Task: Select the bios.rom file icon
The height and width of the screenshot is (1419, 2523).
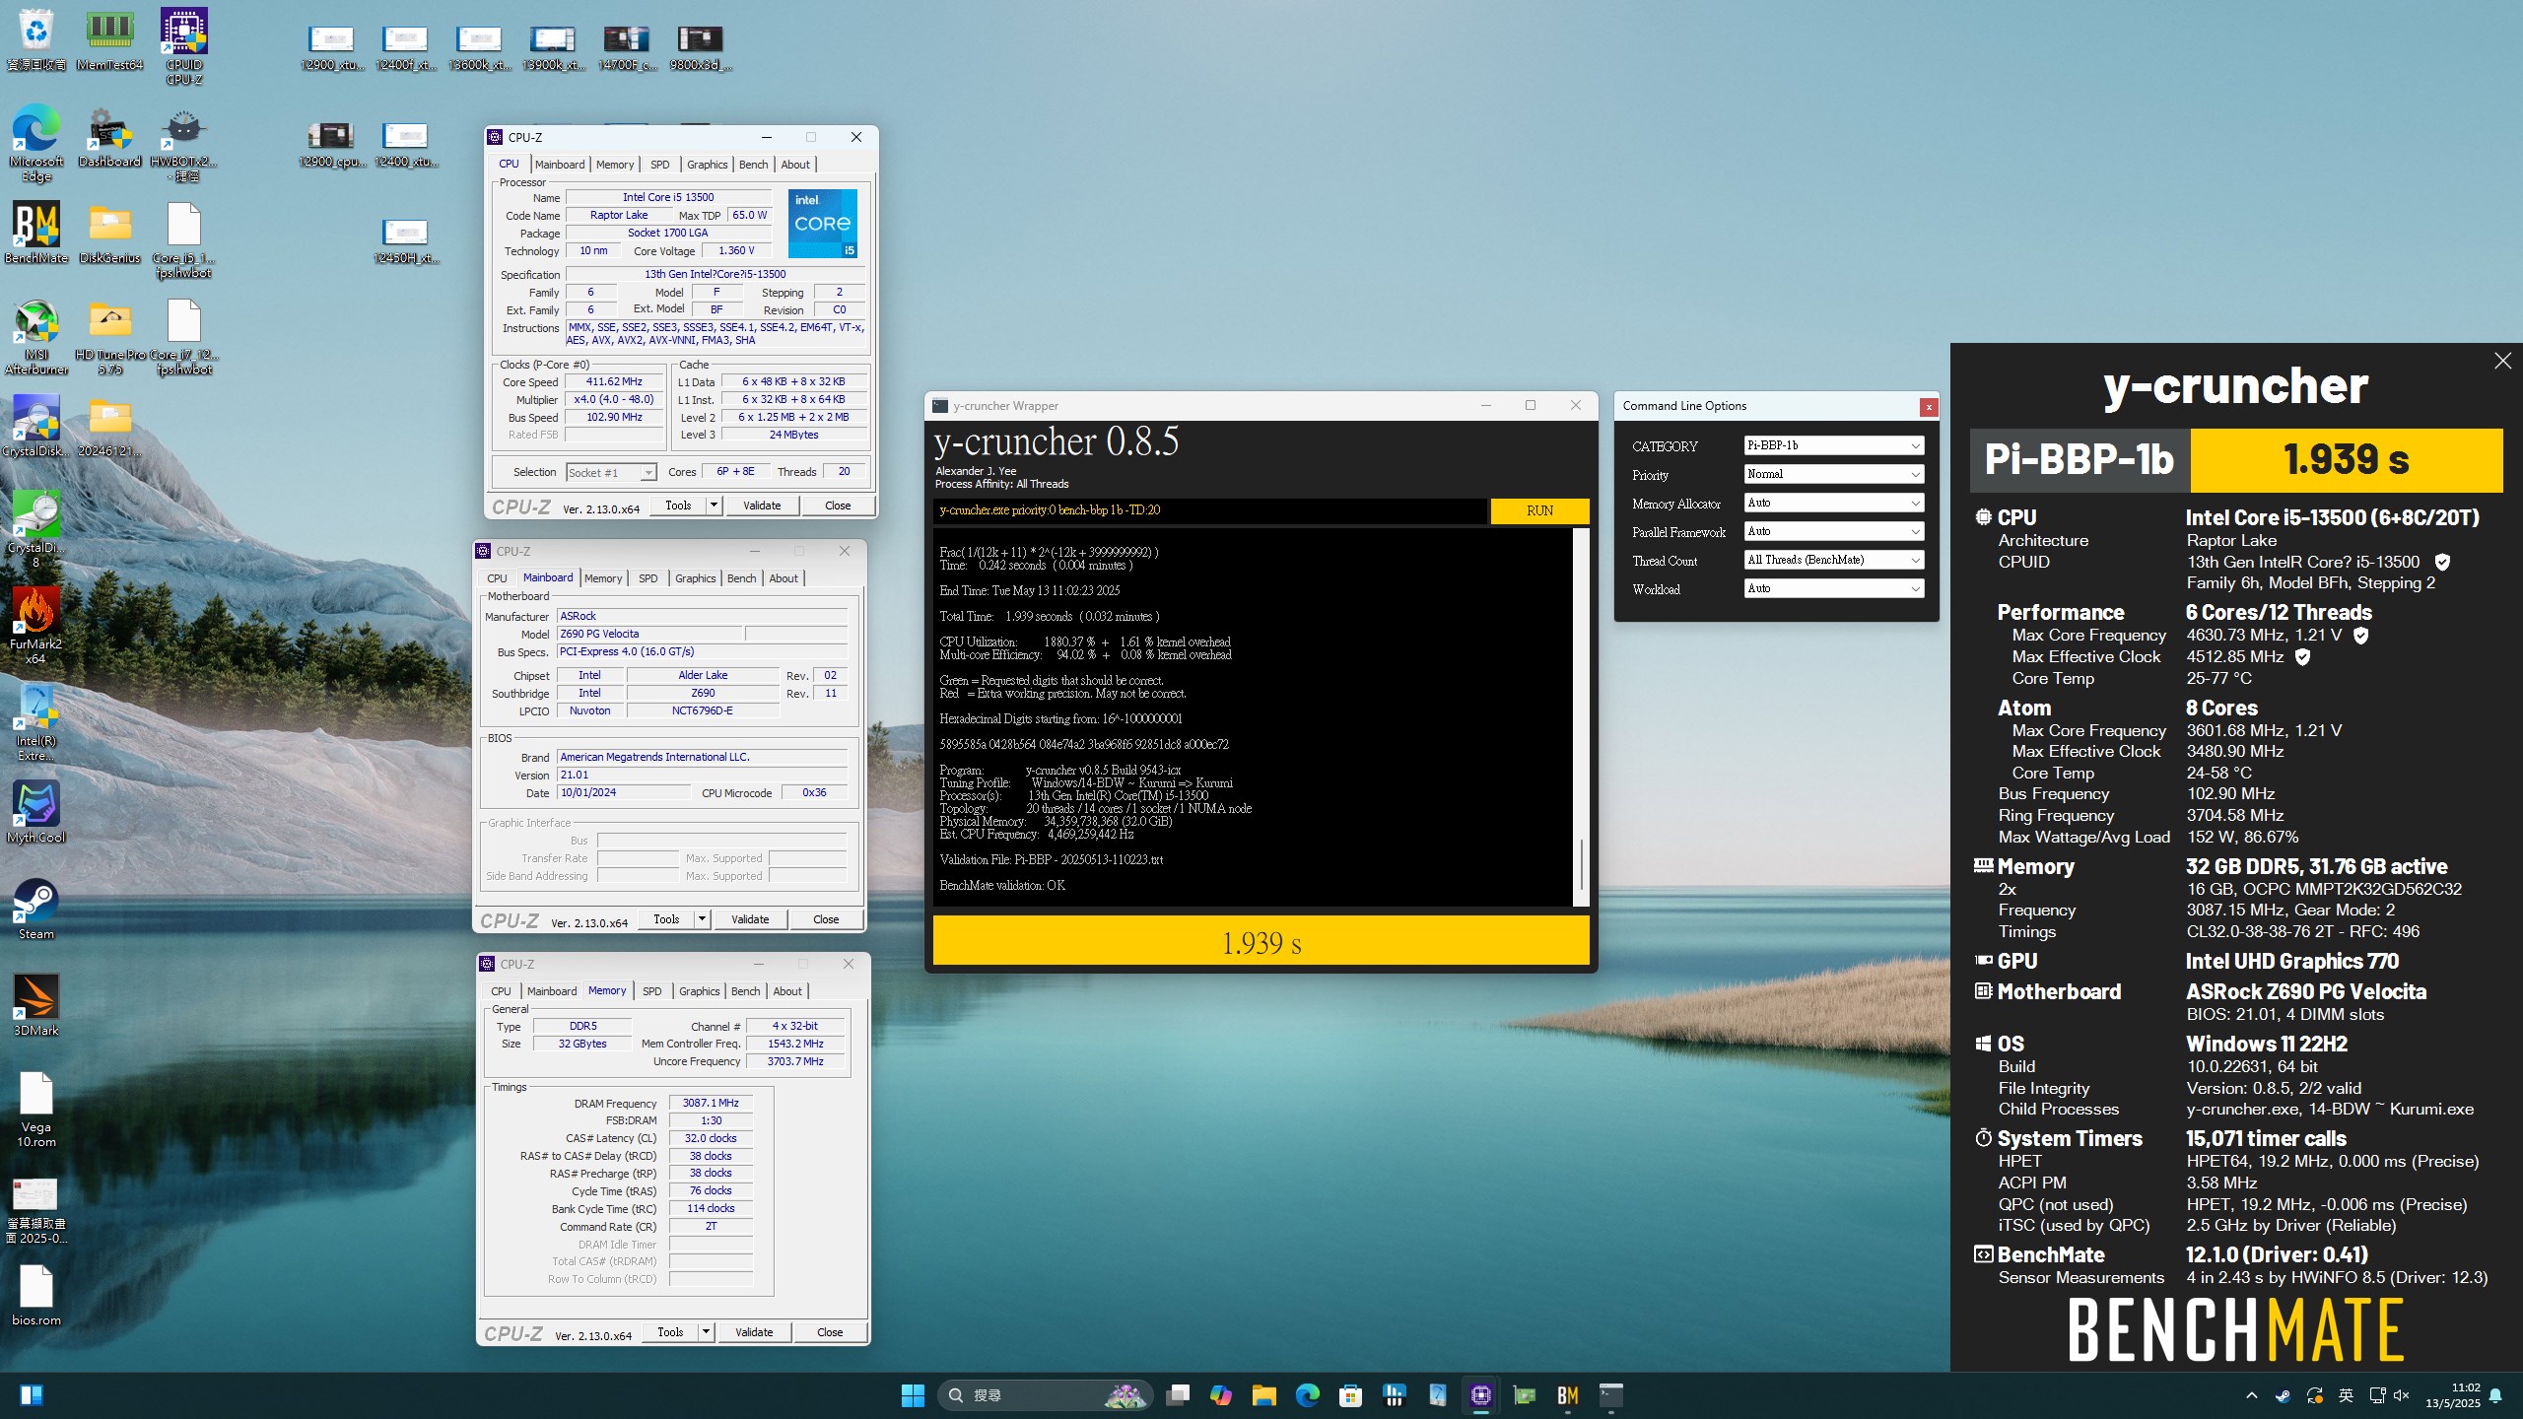Action: click(36, 1295)
